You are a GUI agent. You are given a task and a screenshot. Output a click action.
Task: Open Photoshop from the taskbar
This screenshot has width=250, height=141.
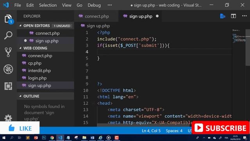pos(44,137)
